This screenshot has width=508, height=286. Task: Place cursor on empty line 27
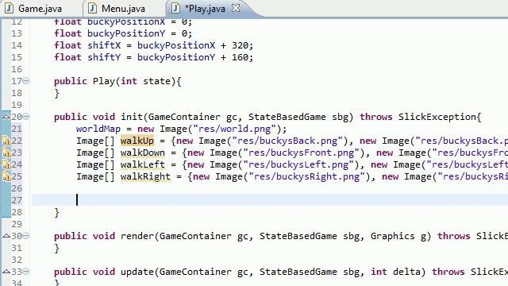270,199
